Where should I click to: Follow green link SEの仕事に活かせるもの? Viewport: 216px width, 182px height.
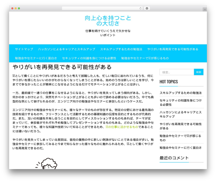click(x=122, y=127)
